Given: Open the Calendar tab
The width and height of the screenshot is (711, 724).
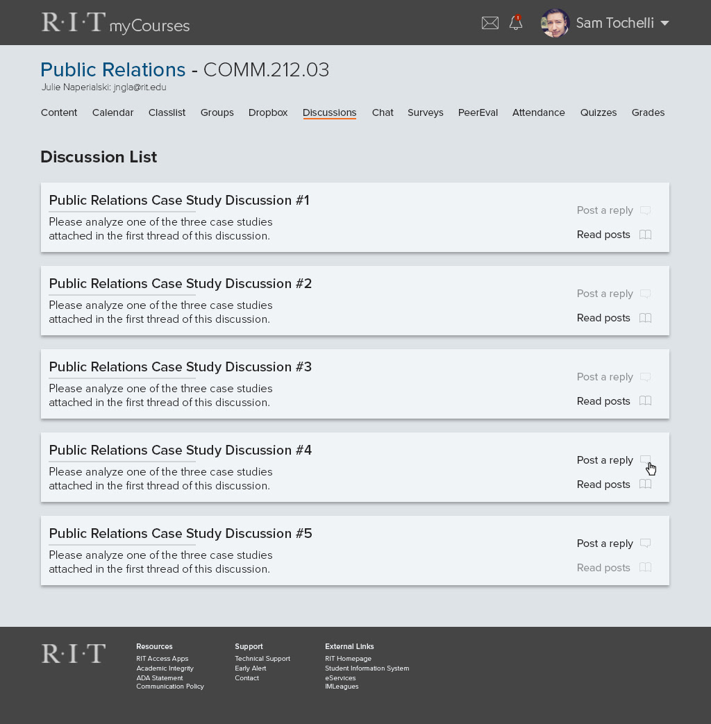Looking at the screenshot, I should (x=112, y=112).
